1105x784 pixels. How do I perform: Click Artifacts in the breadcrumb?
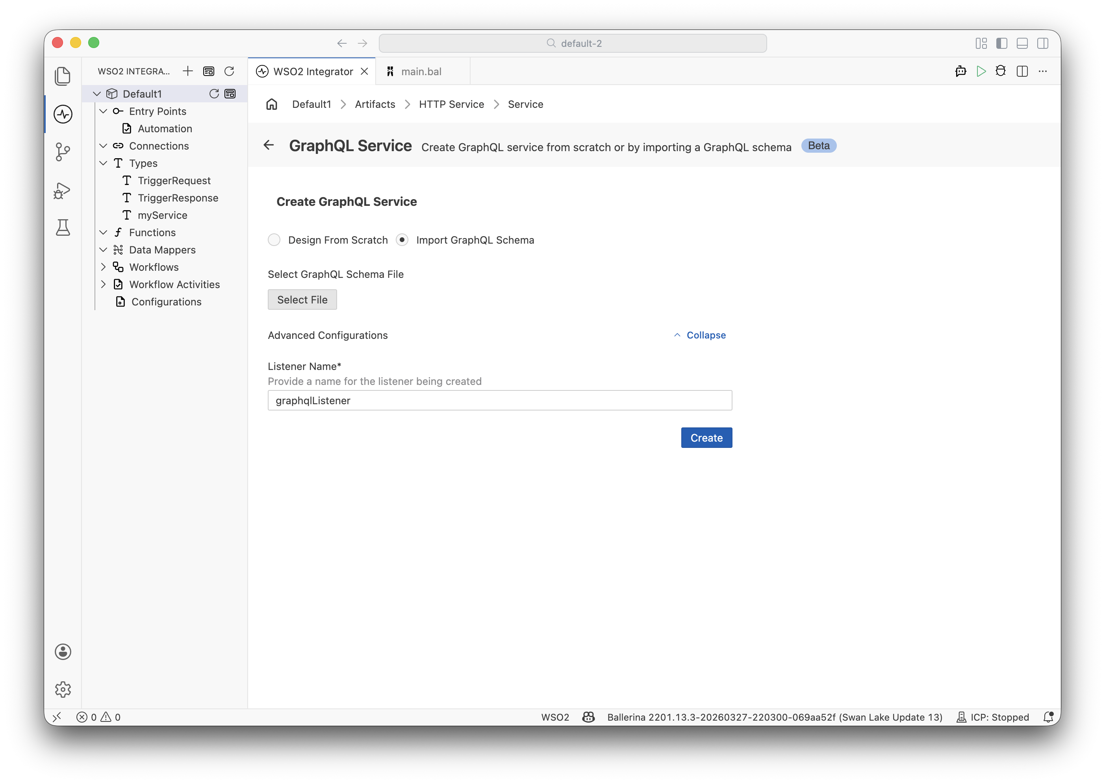click(x=375, y=104)
